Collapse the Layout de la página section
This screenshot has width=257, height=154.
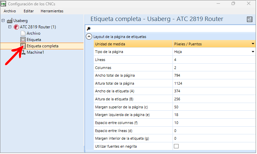click(89, 37)
